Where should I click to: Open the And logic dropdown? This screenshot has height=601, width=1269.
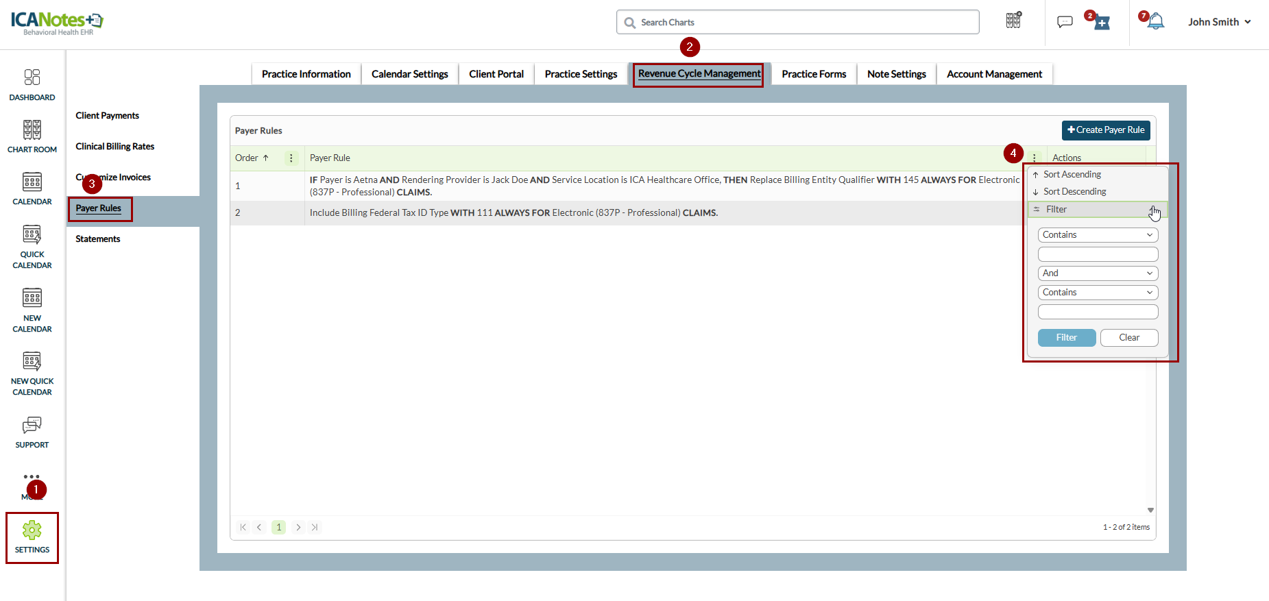(1098, 273)
